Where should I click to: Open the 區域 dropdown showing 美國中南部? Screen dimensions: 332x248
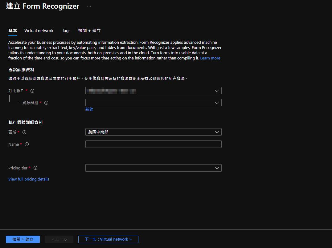(x=153, y=132)
